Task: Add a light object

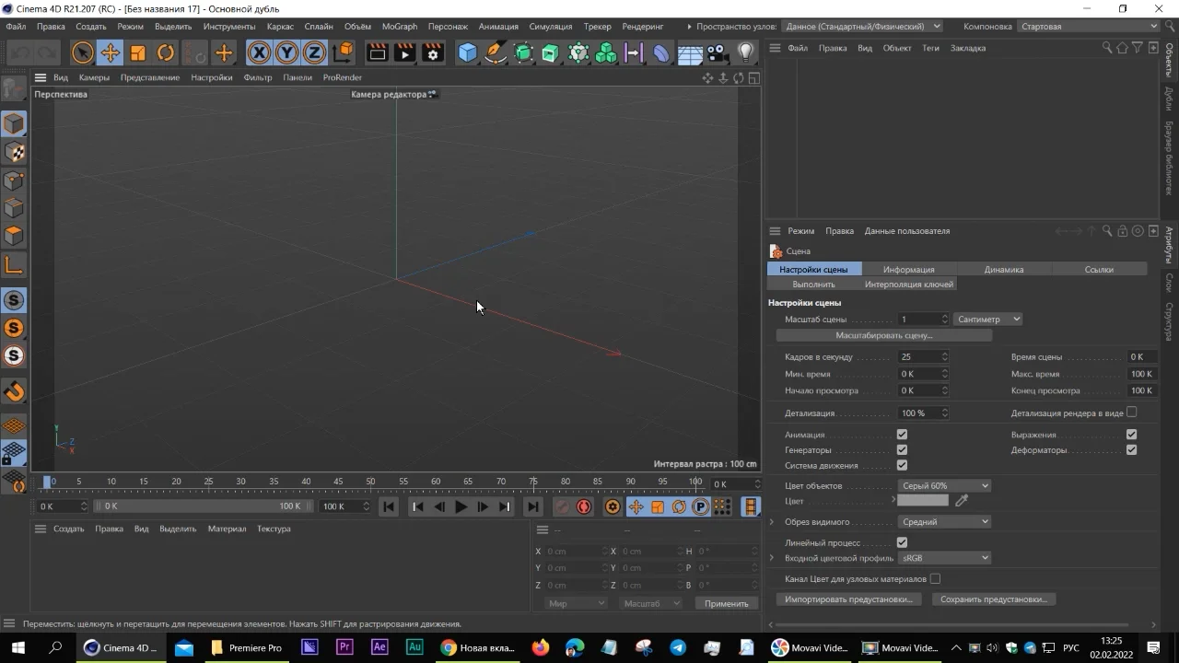Action: (746, 53)
